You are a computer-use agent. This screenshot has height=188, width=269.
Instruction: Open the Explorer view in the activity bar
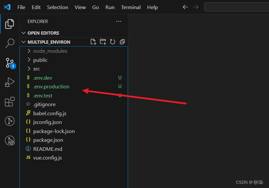[x=10, y=23]
